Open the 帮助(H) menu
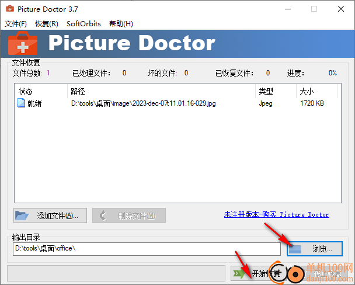The height and width of the screenshot is (285, 355). coord(121,24)
